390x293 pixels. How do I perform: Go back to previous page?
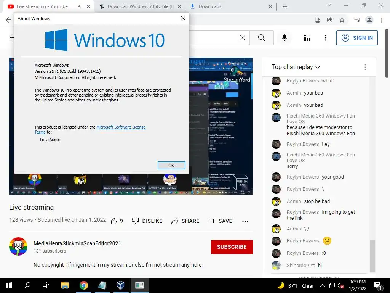click(8, 20)
